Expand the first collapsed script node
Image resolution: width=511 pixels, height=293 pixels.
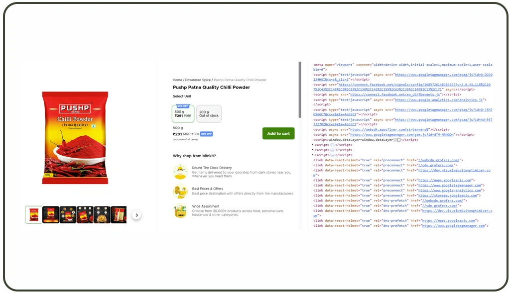(x=312, y=145)
